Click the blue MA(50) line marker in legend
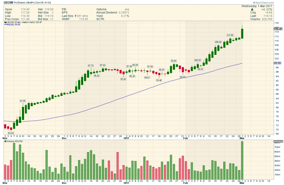This screenshot has width=284, height=185. tap(5, 24)
